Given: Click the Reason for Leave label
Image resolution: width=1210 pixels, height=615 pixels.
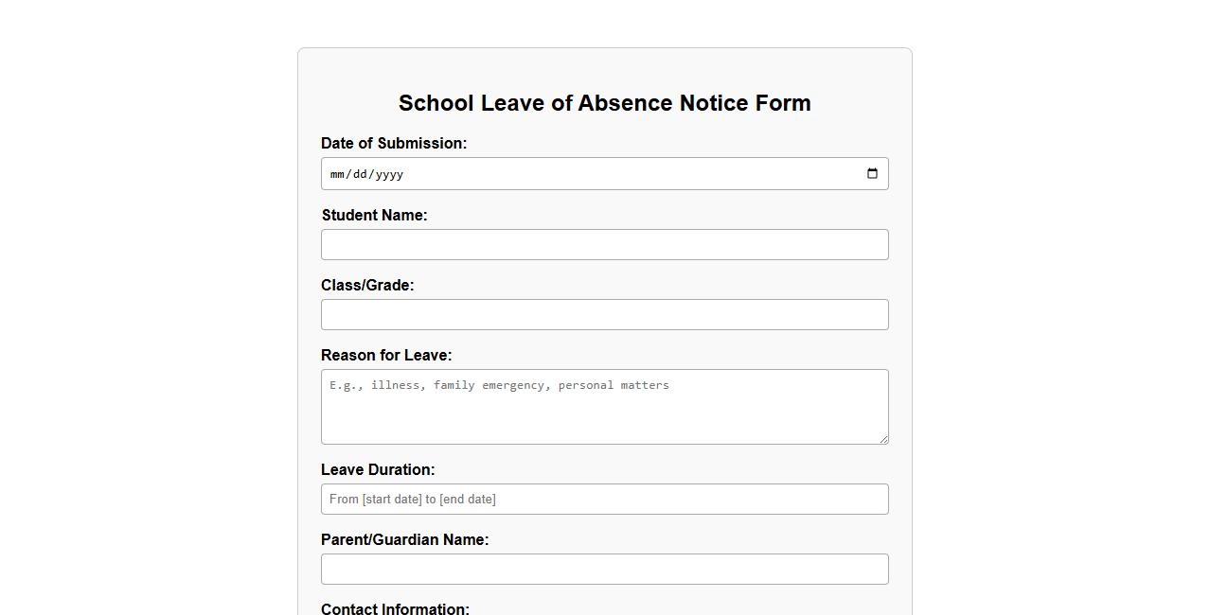Looking at the screenshot, I should pyautogui.click(x=386, y=355).
